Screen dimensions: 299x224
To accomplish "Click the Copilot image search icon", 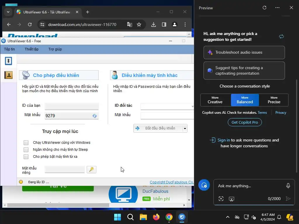I will tap(221, 199).
